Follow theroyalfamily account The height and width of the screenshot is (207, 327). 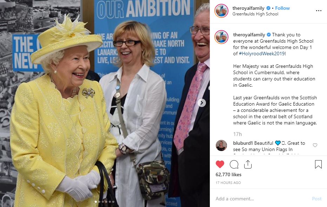[282, 8]
